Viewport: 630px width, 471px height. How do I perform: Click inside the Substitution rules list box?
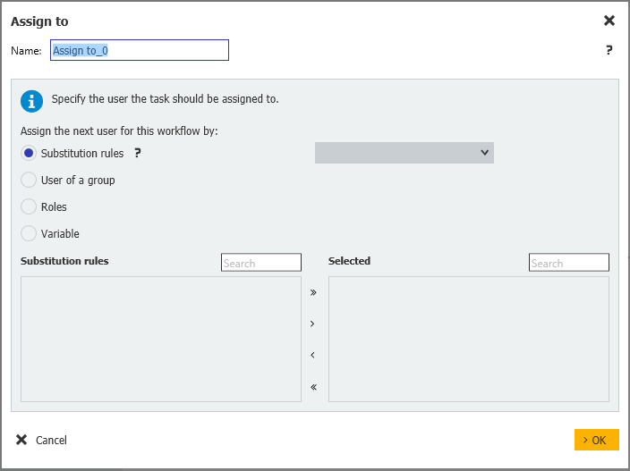[161, 339]
